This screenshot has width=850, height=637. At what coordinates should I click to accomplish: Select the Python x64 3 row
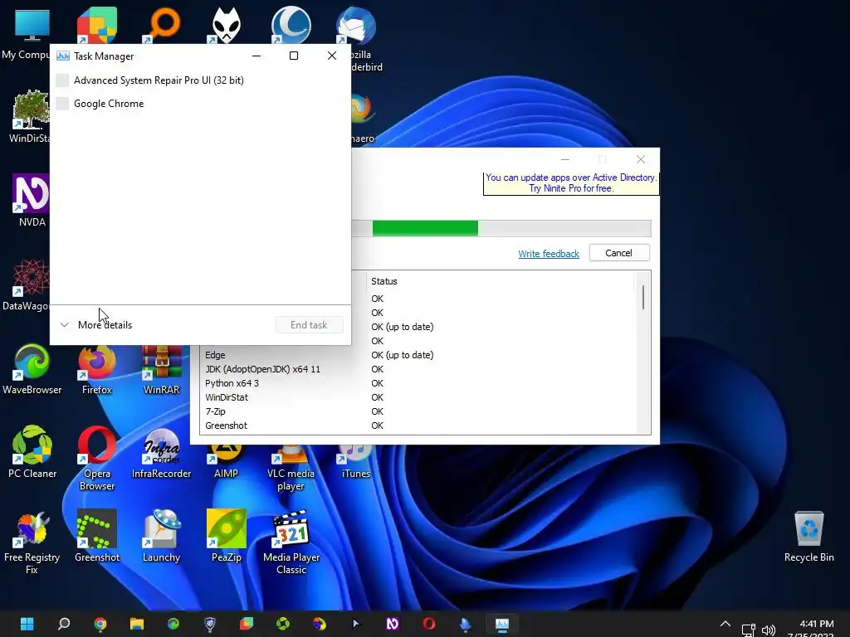[x=418, y=383]
